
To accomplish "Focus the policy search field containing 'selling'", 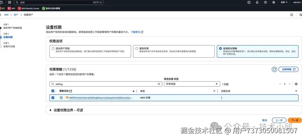I will click(106, 84).
